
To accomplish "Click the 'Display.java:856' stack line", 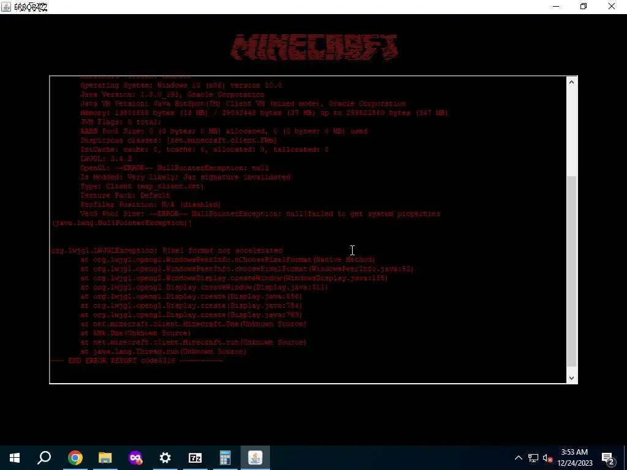I will (x=191, y=297).
